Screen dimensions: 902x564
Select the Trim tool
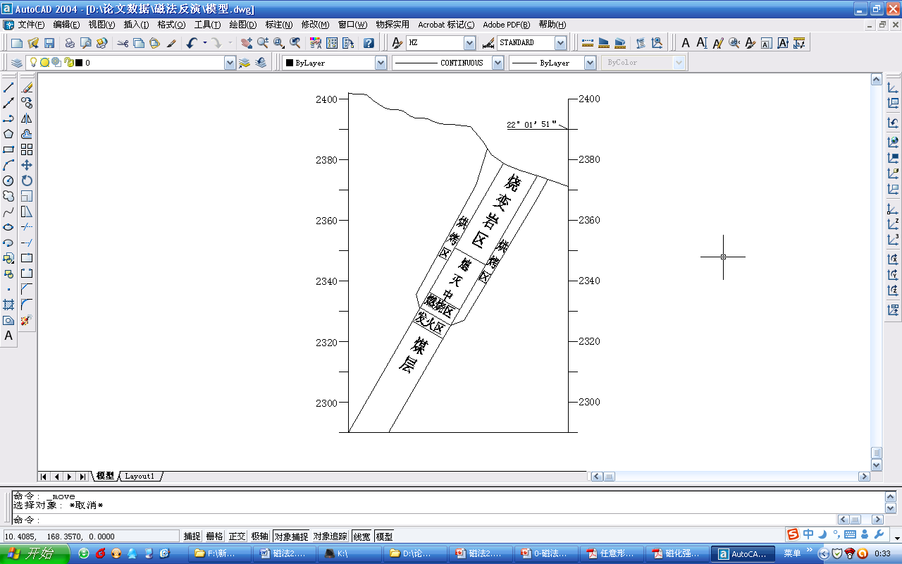(27, 227)
